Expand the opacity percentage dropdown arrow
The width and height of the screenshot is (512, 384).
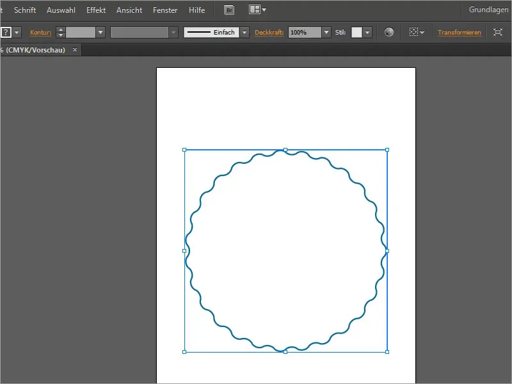coord(326,33)
